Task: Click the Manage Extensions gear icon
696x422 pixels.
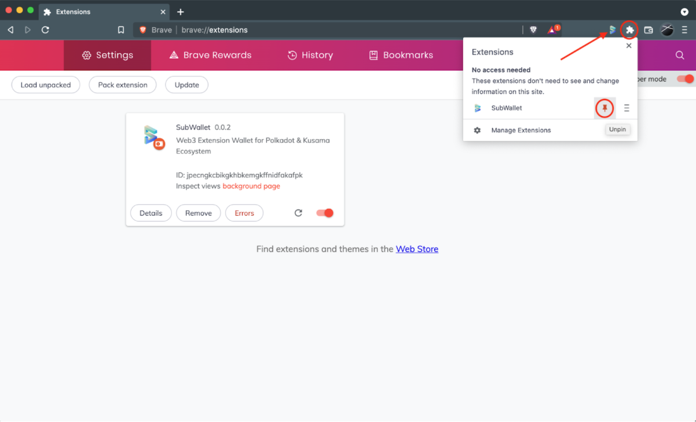Action: click(x=477, y=130)
